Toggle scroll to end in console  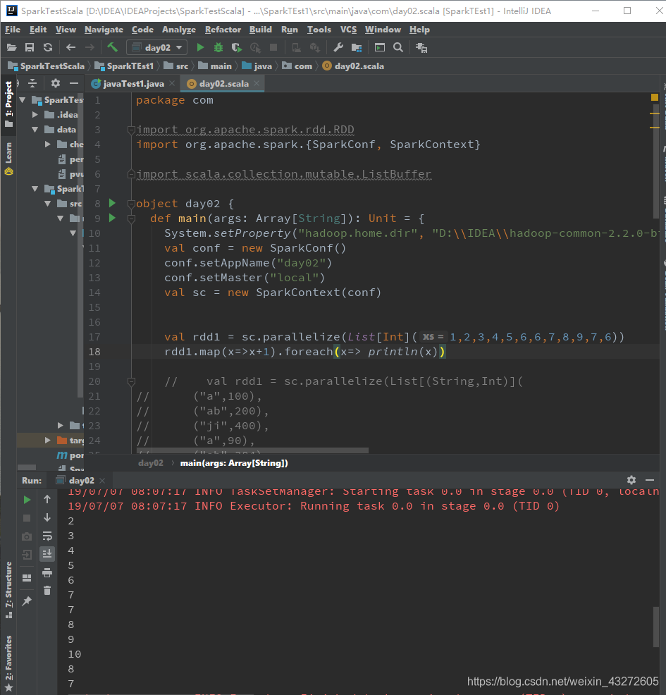click(x=47, y=553)
